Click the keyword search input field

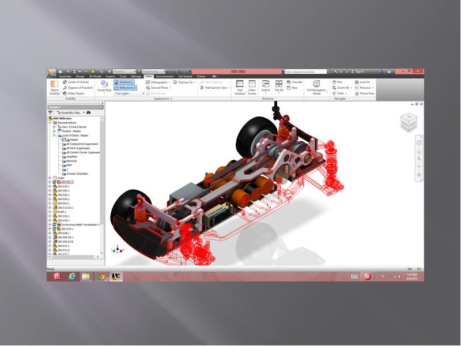(303, 71)
